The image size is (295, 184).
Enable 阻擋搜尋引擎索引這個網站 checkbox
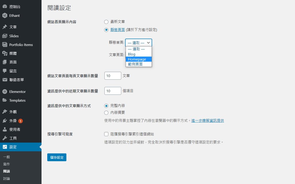[106, 134]
